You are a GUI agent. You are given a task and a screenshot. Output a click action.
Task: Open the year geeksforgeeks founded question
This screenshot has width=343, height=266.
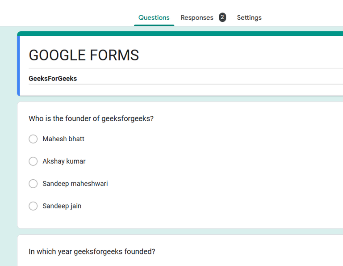pyautogui.click(x=92, y=251)
